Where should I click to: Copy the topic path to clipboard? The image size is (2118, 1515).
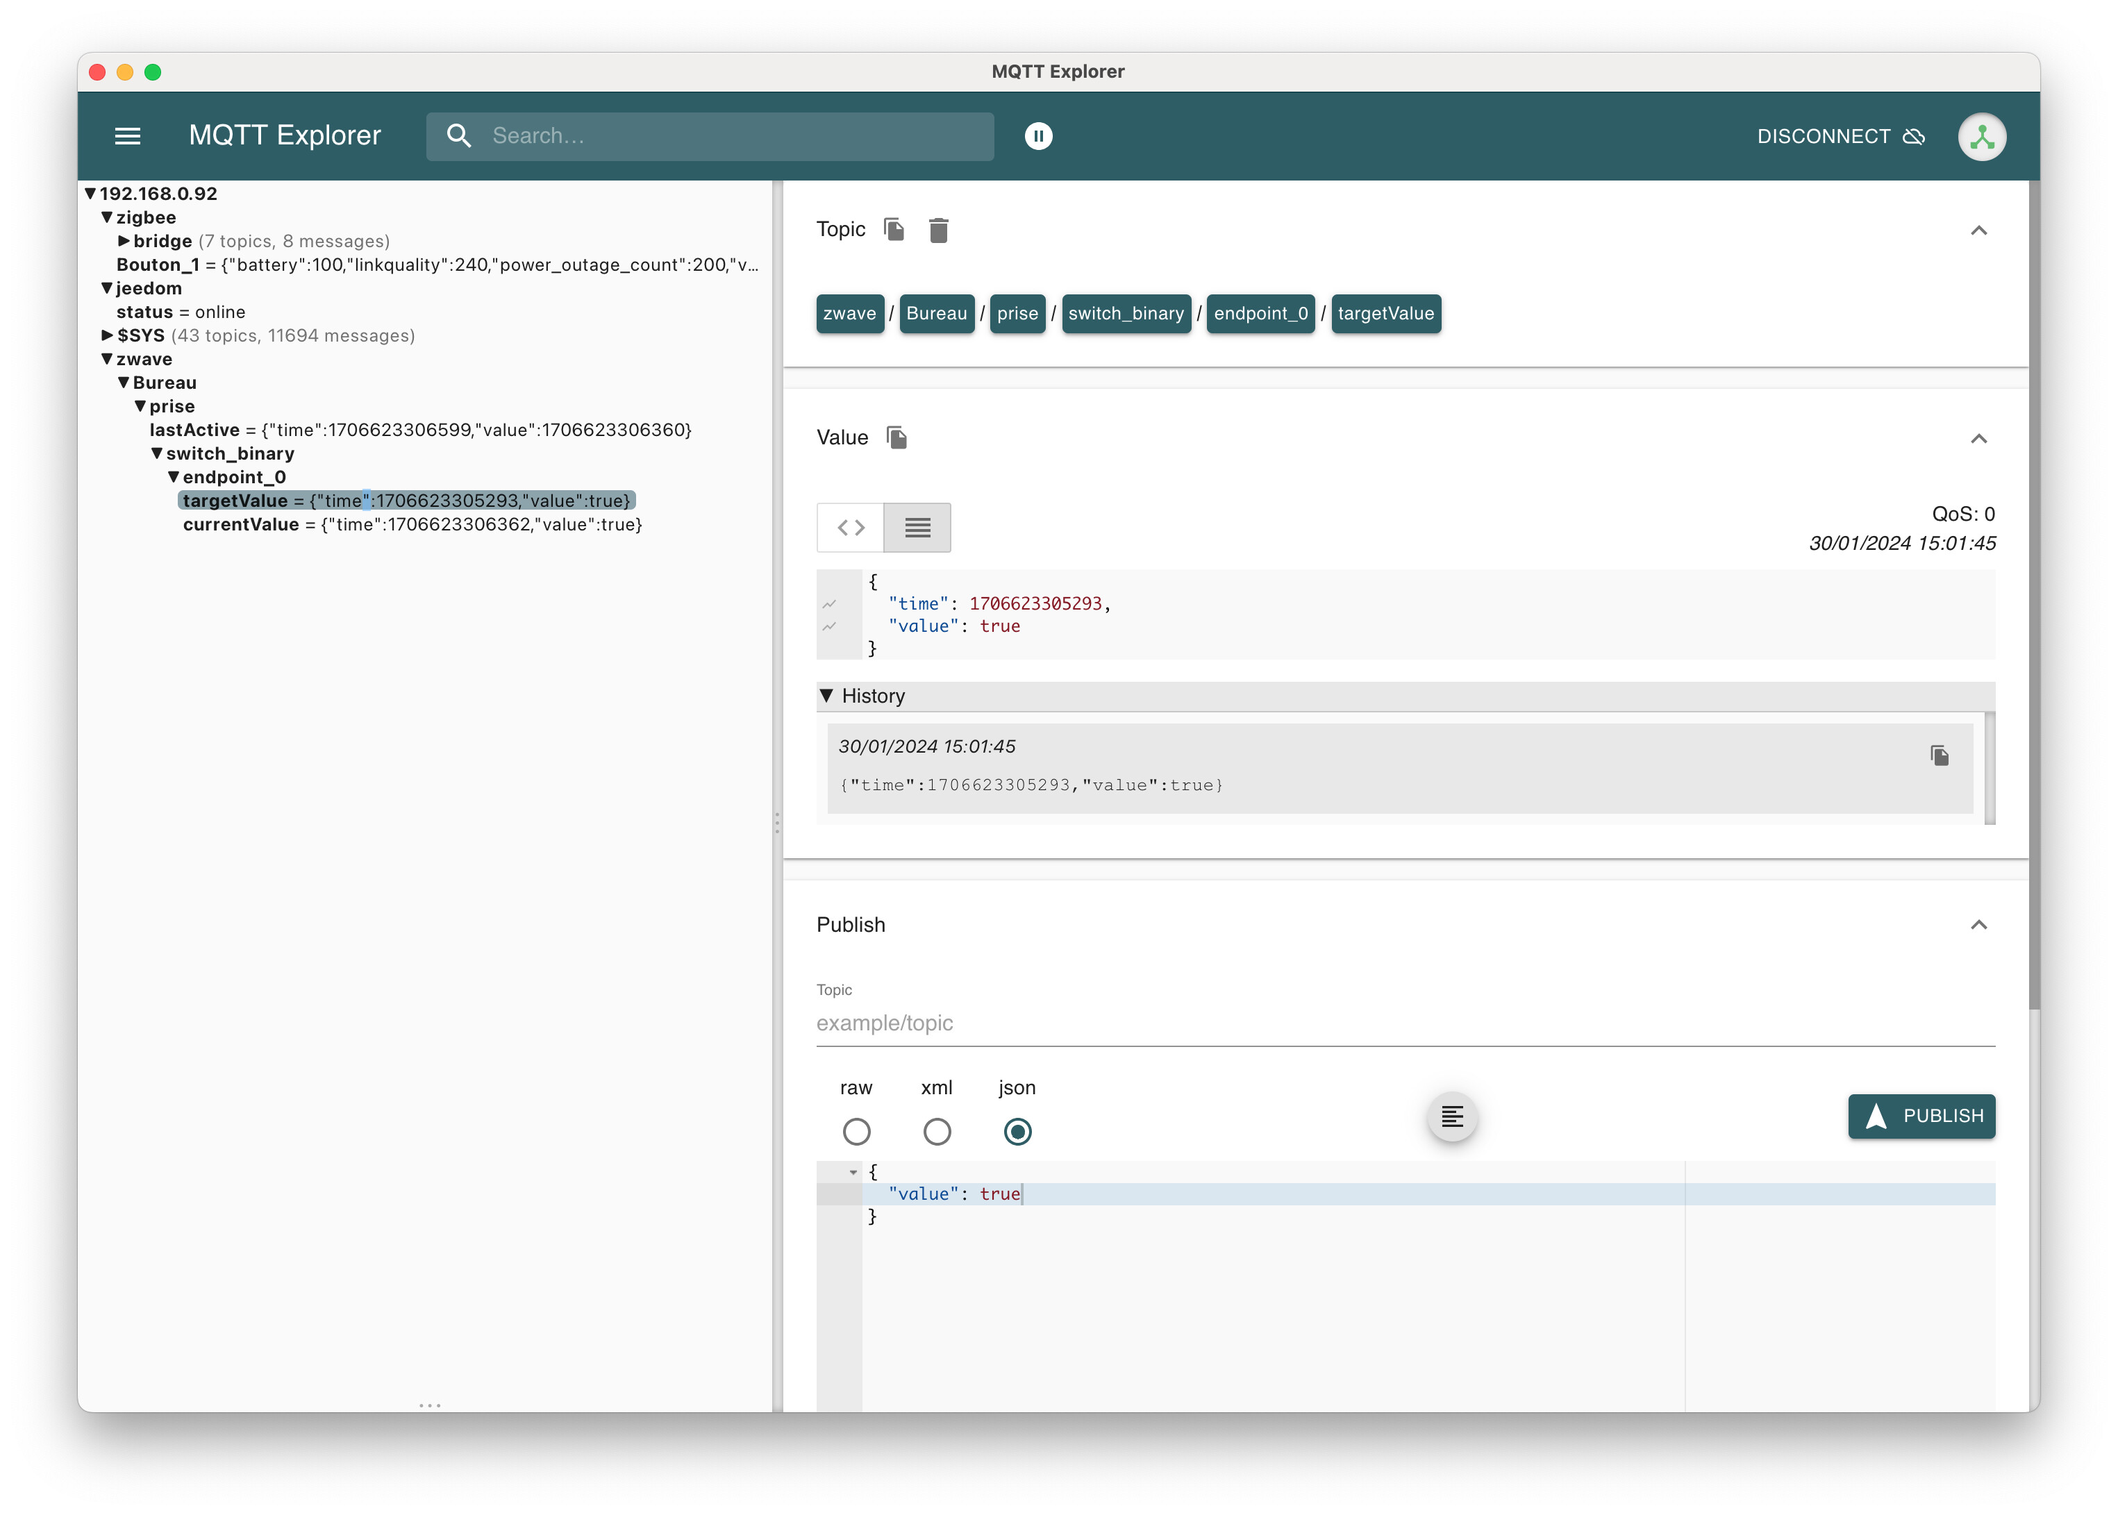pos(893,230)
